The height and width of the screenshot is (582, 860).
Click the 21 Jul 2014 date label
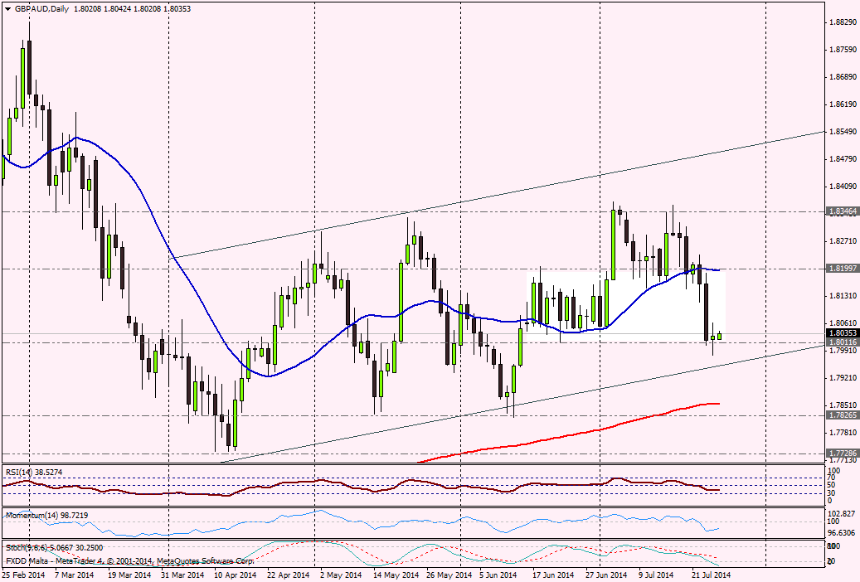[712, 574]
